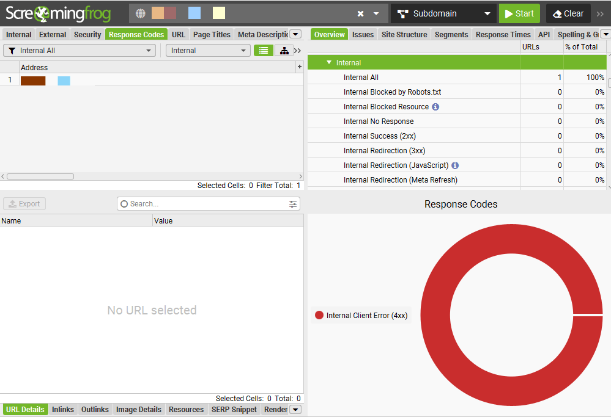Start the crawl

tap(519, 13)
